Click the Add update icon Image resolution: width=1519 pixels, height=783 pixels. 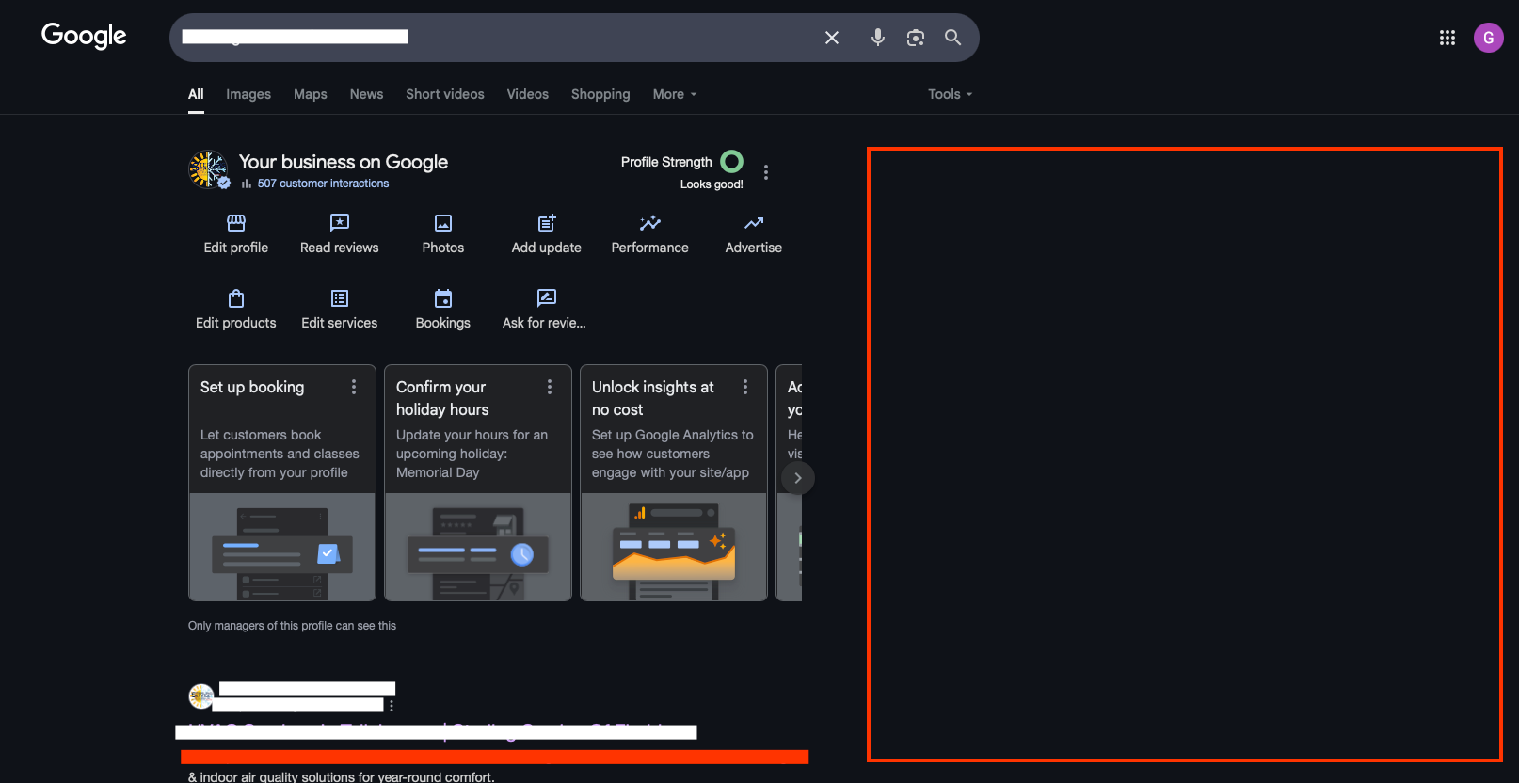pyautogui.click(x=547, y=223)
